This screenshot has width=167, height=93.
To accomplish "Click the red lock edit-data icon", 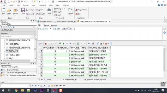I will tap(46, 44).
